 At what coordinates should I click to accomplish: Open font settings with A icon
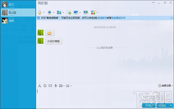pos(39,86)
